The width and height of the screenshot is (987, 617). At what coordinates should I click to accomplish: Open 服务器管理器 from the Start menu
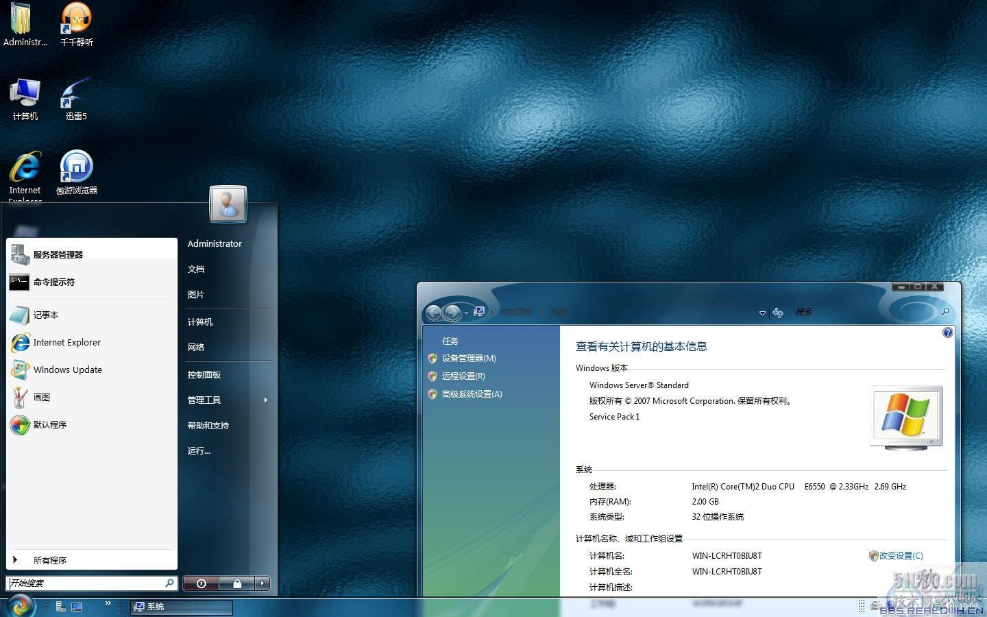92,254
